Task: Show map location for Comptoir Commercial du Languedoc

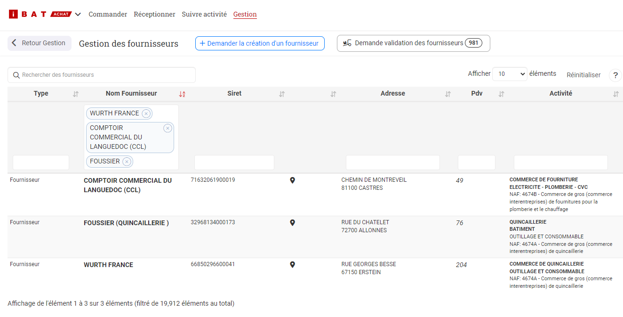Action: pos(292,180)
